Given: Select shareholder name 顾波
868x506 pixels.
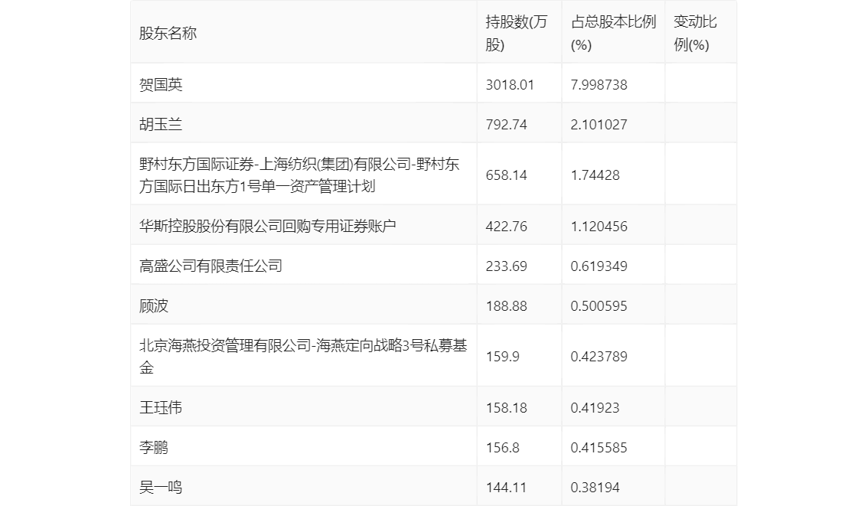Looking at the screenshot, I should [153, 306].
